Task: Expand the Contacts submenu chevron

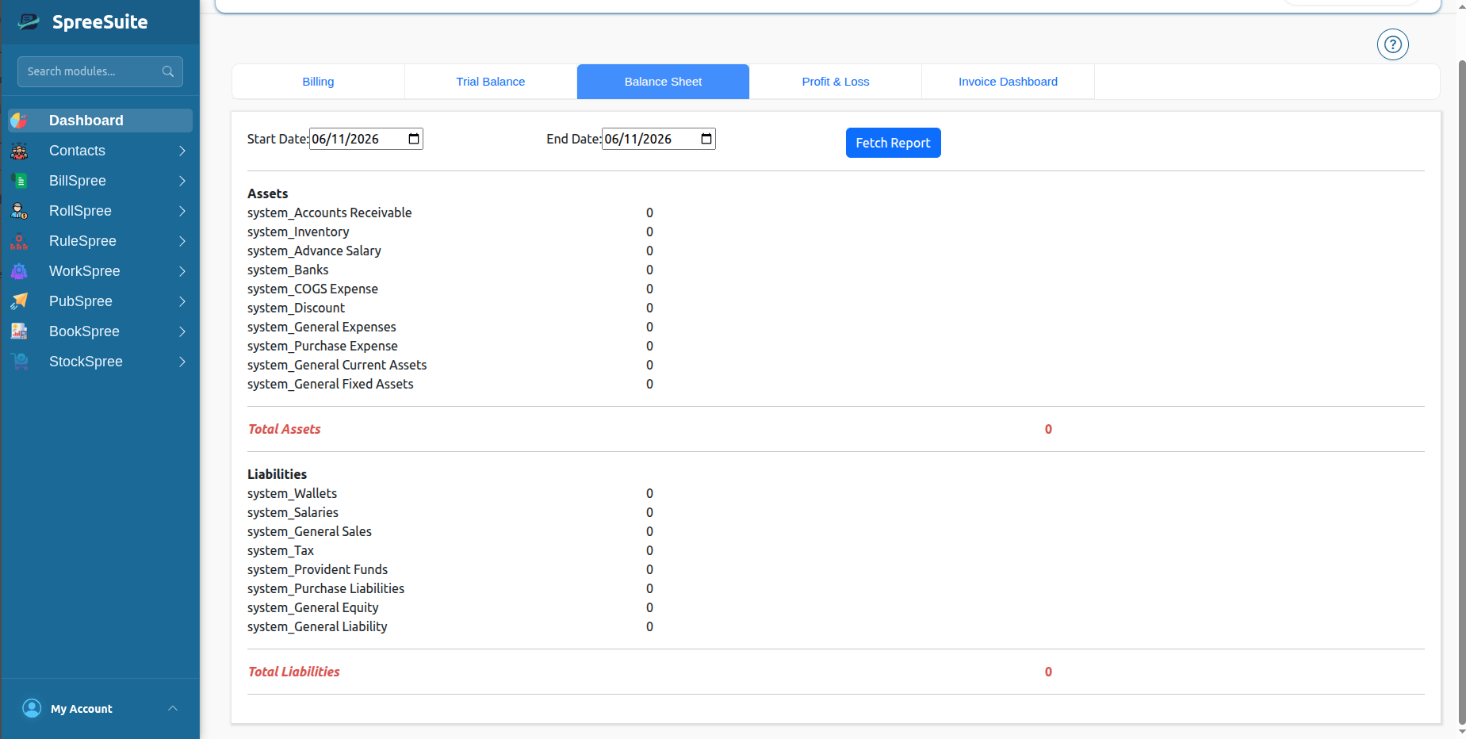Action: tap(182, 151)
